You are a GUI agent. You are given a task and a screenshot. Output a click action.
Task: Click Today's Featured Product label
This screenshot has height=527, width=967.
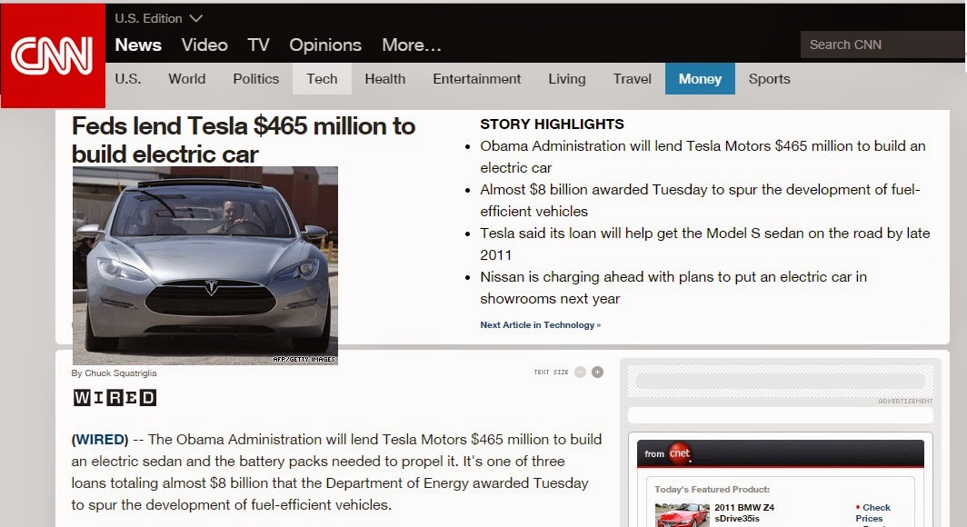713,490
